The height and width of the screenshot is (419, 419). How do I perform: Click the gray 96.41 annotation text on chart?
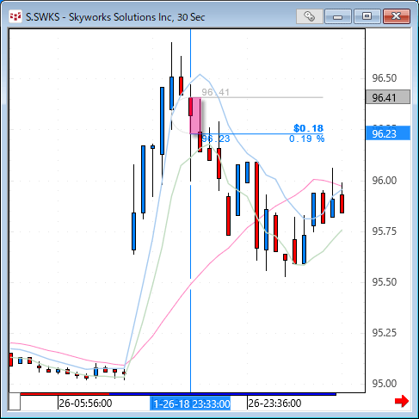[x=215, y=92]
